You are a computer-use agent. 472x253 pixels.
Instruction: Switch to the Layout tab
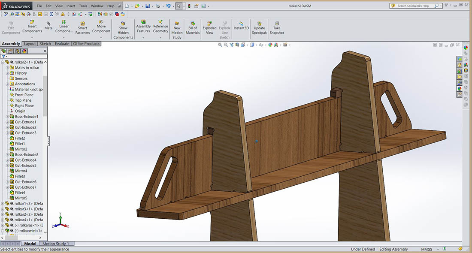[30, 44]
